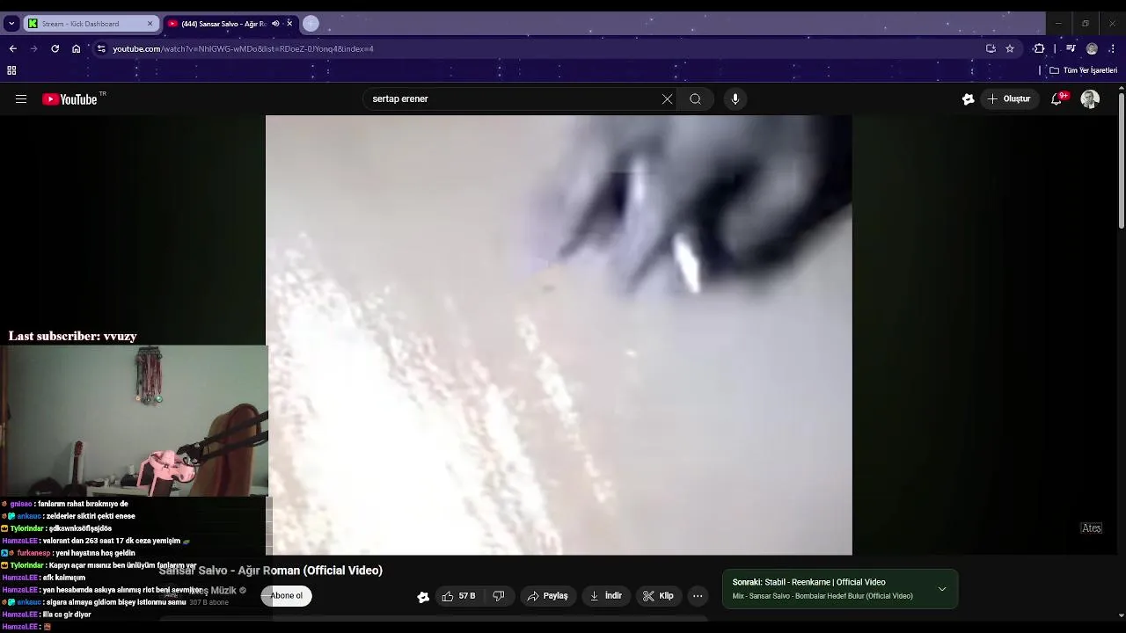Open the browser extensions puzzle icon
The width and height of the screenshot is (1126, 633).
1039,48
